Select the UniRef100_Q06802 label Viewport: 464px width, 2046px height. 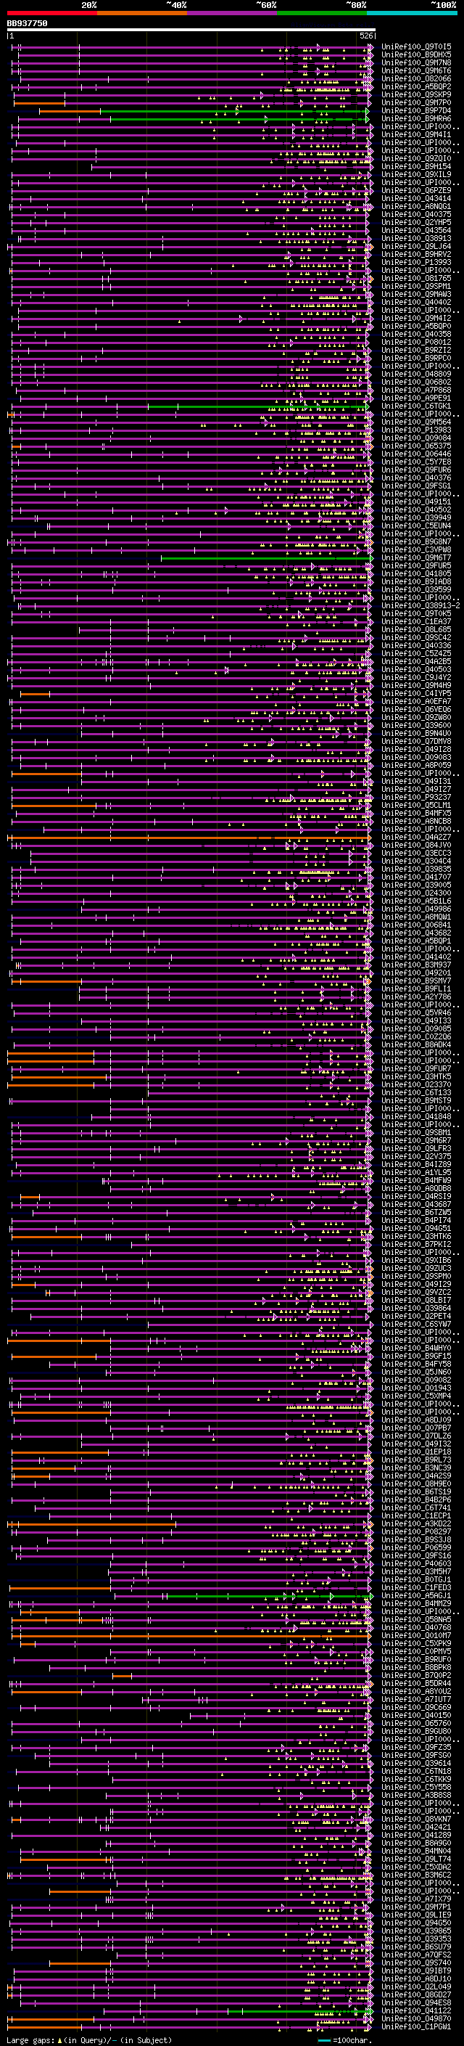(416, 382)
